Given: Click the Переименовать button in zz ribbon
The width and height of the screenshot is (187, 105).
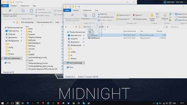Looking at the screenshot, I should (x=140, y=19).
